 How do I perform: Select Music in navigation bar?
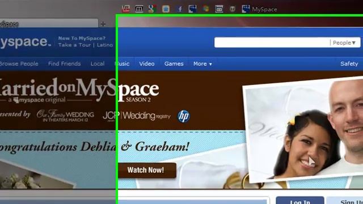123,64
